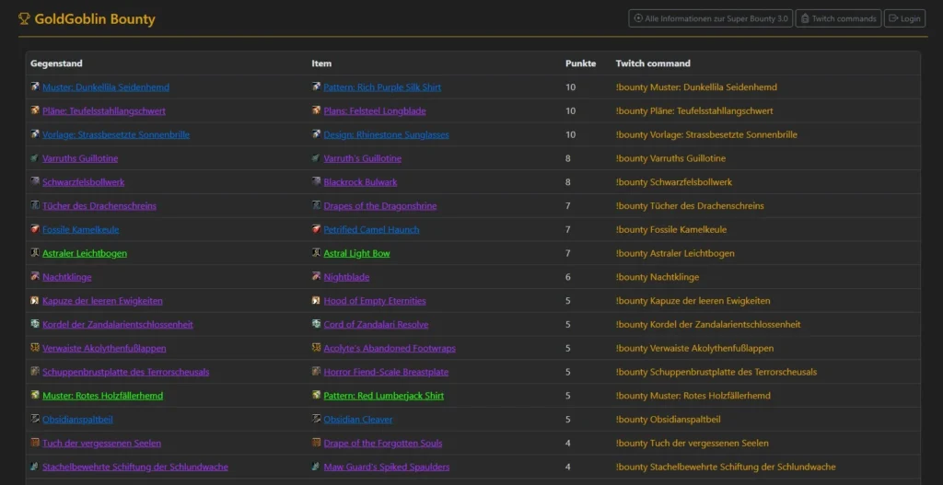Open the Nightblade link
943x485 pixels.
coord(346,277)
